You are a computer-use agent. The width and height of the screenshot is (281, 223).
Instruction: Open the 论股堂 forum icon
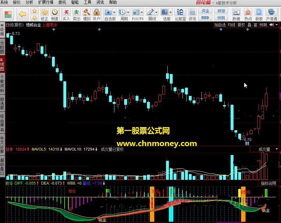point(180,14)
